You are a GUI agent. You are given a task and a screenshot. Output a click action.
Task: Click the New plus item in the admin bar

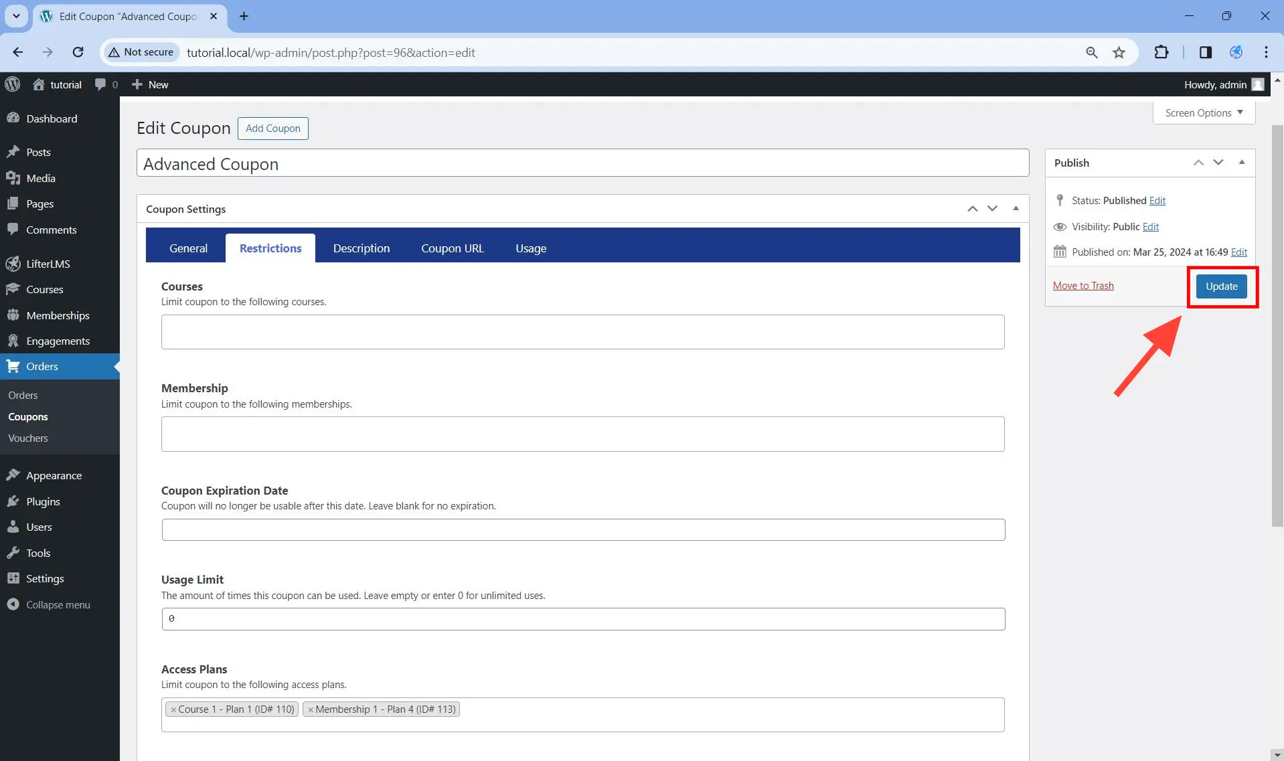[150, 84]
